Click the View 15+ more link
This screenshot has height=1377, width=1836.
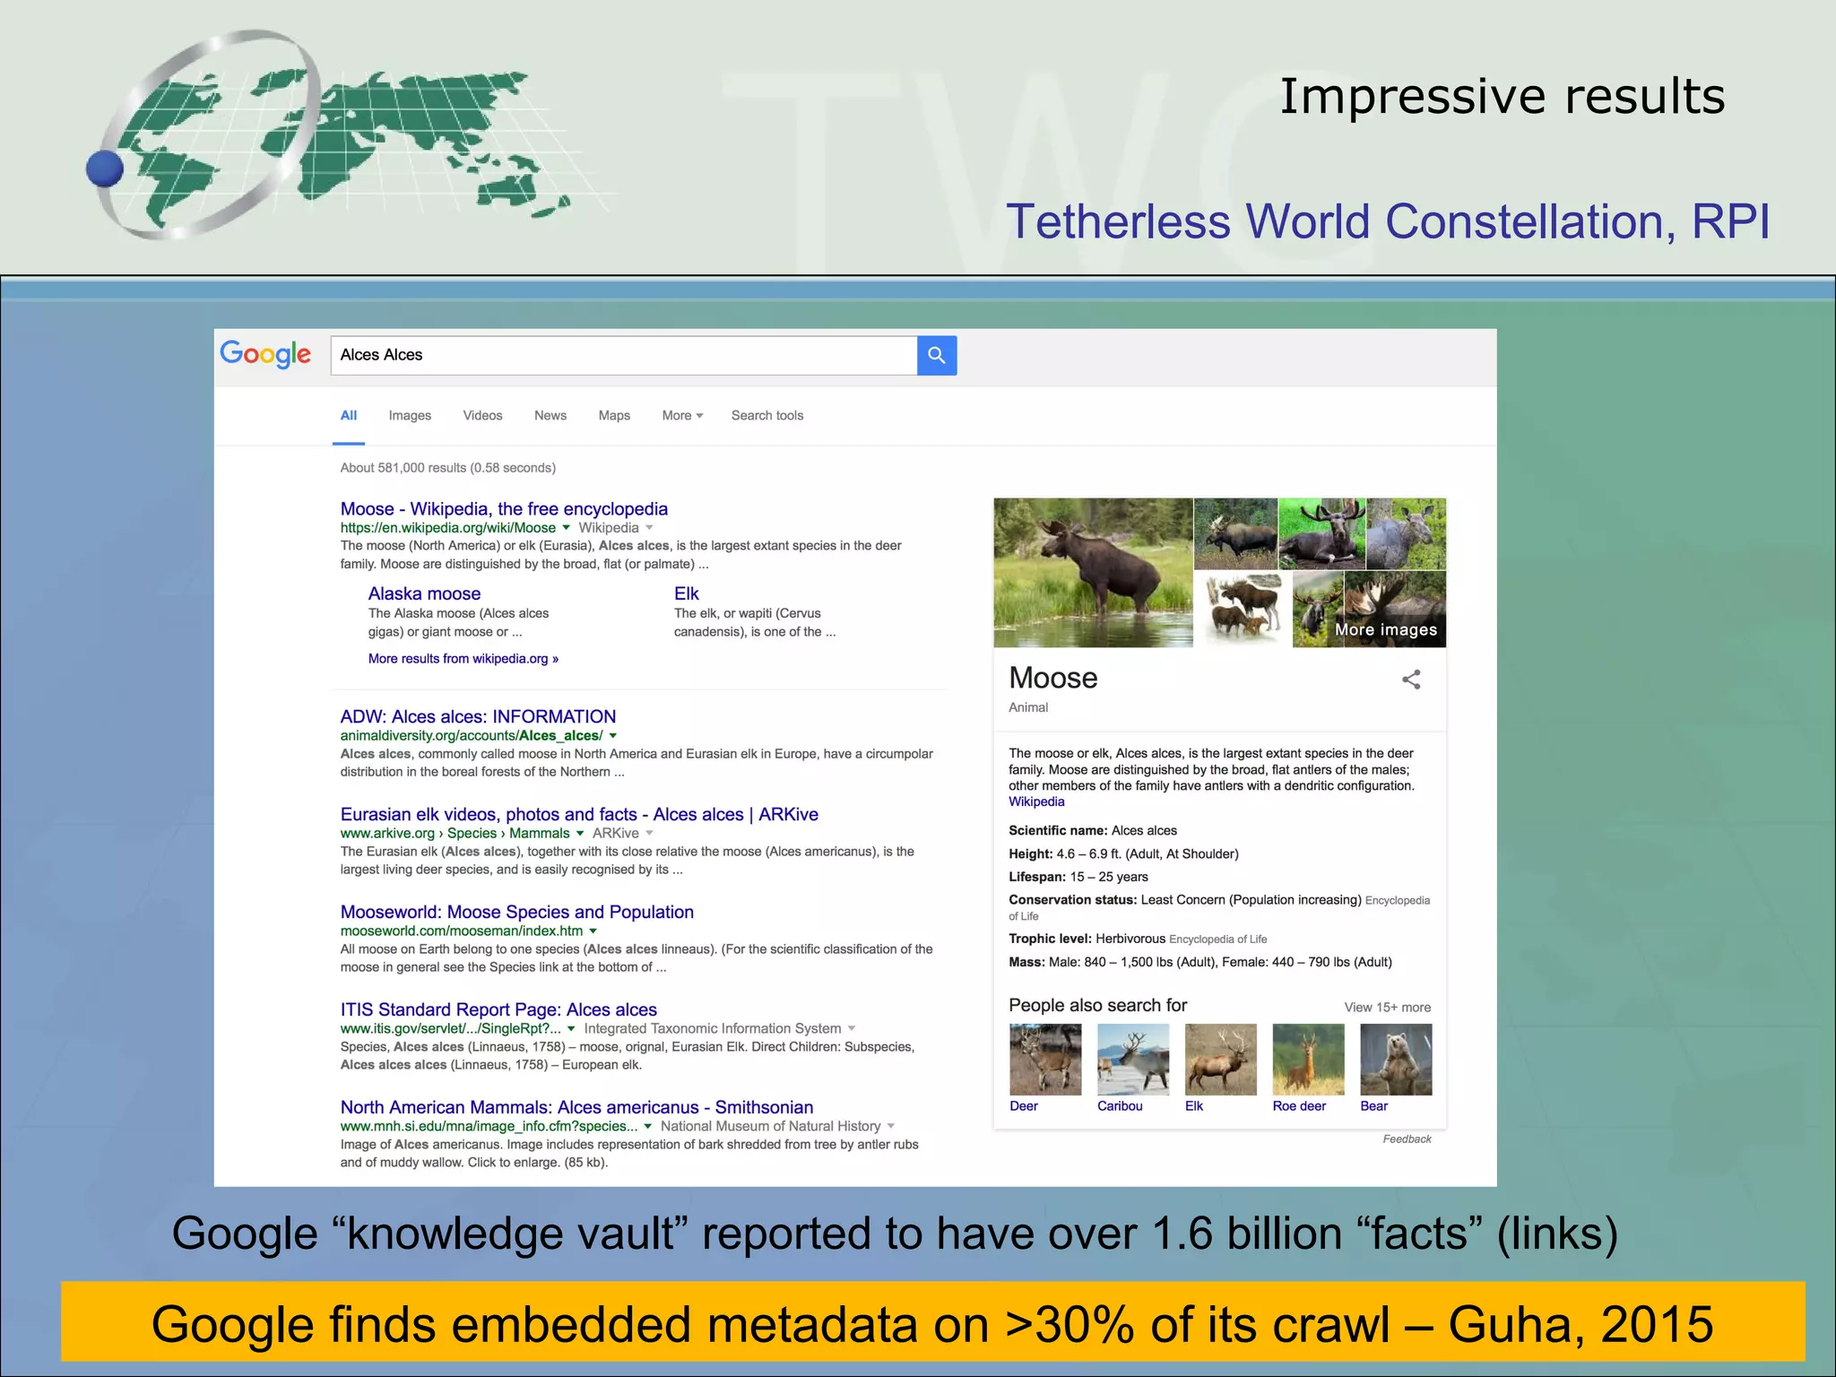tap(1387, 1008)
